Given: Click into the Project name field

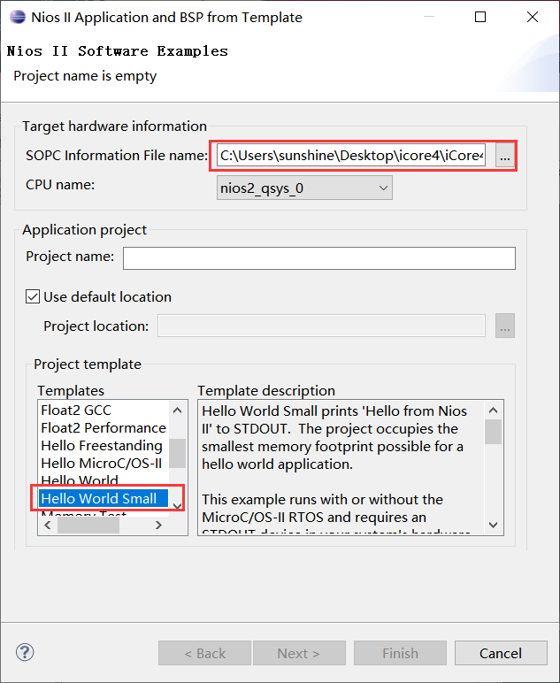Looking at the screenshot, I should click(318, 257).
